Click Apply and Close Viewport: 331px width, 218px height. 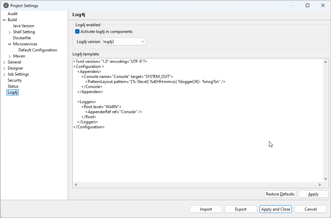275,209
